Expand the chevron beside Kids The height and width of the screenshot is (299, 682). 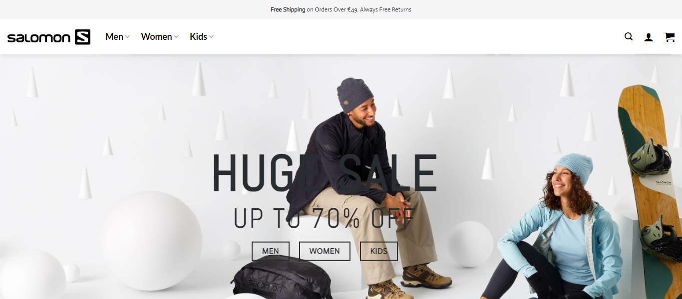(211, 37)
